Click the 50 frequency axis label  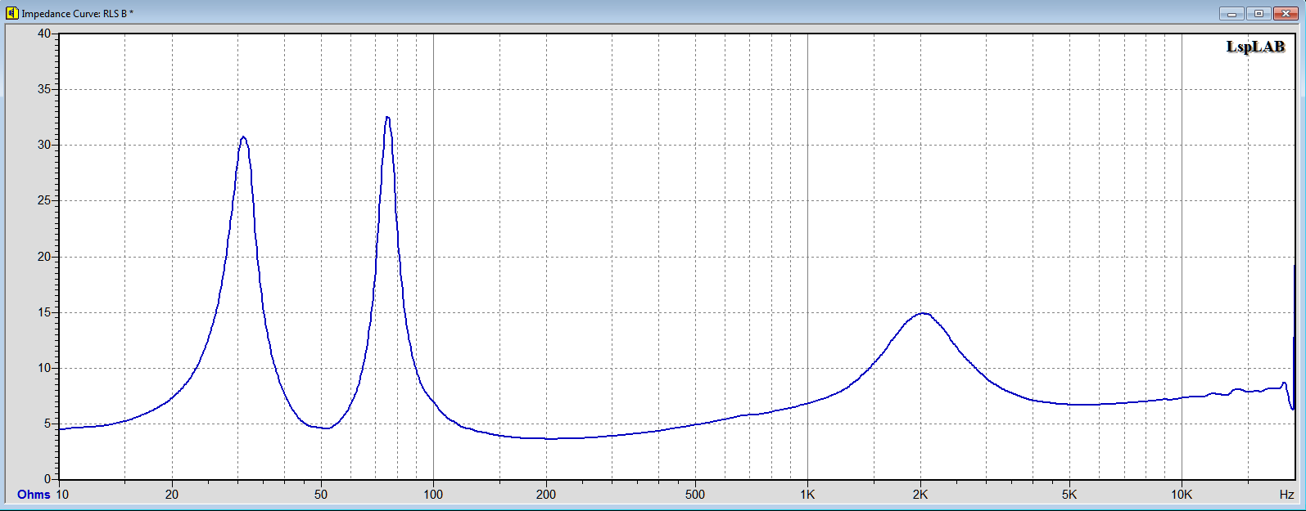321,495
